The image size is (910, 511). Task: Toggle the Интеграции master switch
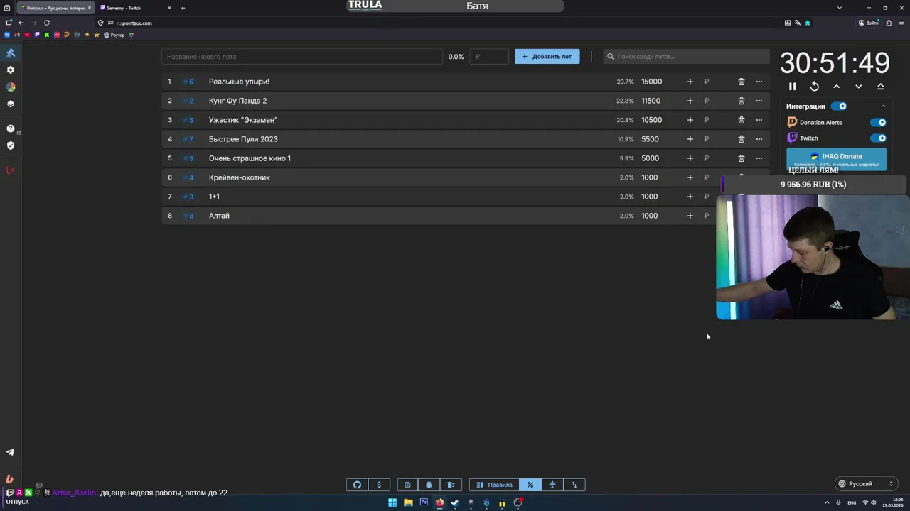click(839, 106)
